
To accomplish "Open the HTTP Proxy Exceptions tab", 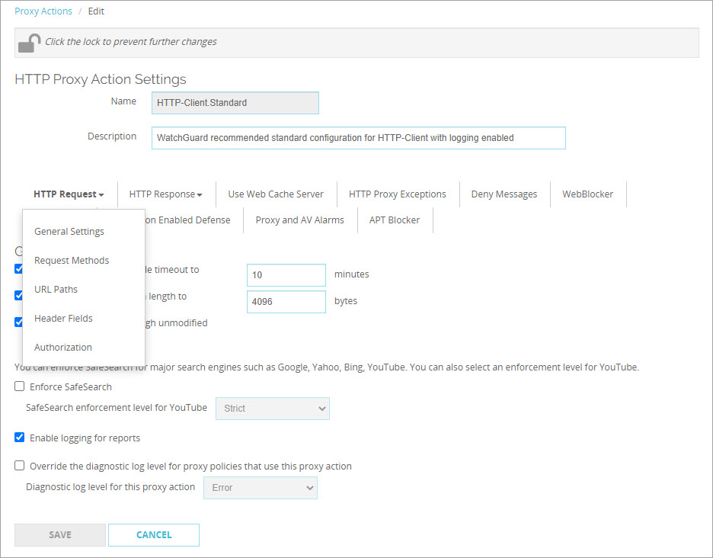I will (x=397, y=194).
